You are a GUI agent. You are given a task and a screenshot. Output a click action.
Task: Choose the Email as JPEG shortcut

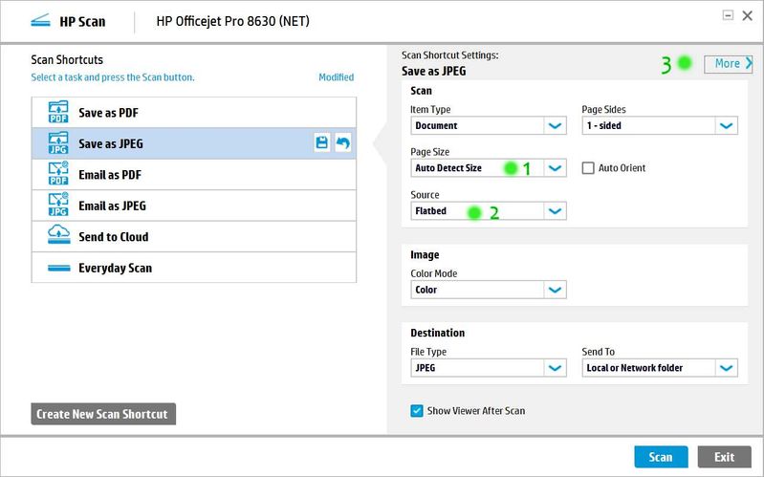coord(194,206)
